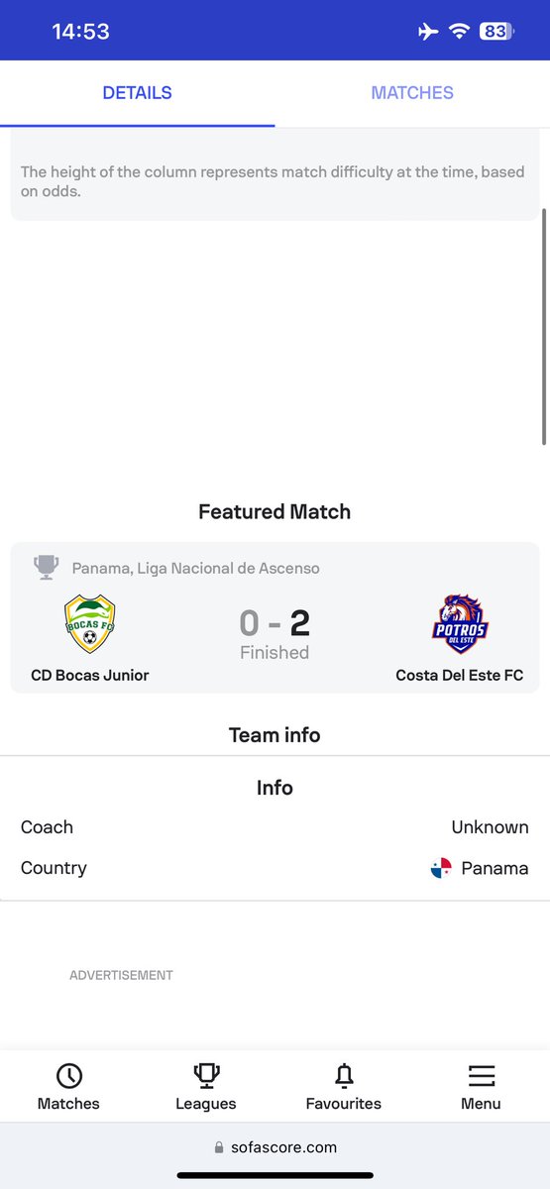Open CD Bocas Junior team name
Viewport: 550px width, 1189px height.
coord(89,676)
